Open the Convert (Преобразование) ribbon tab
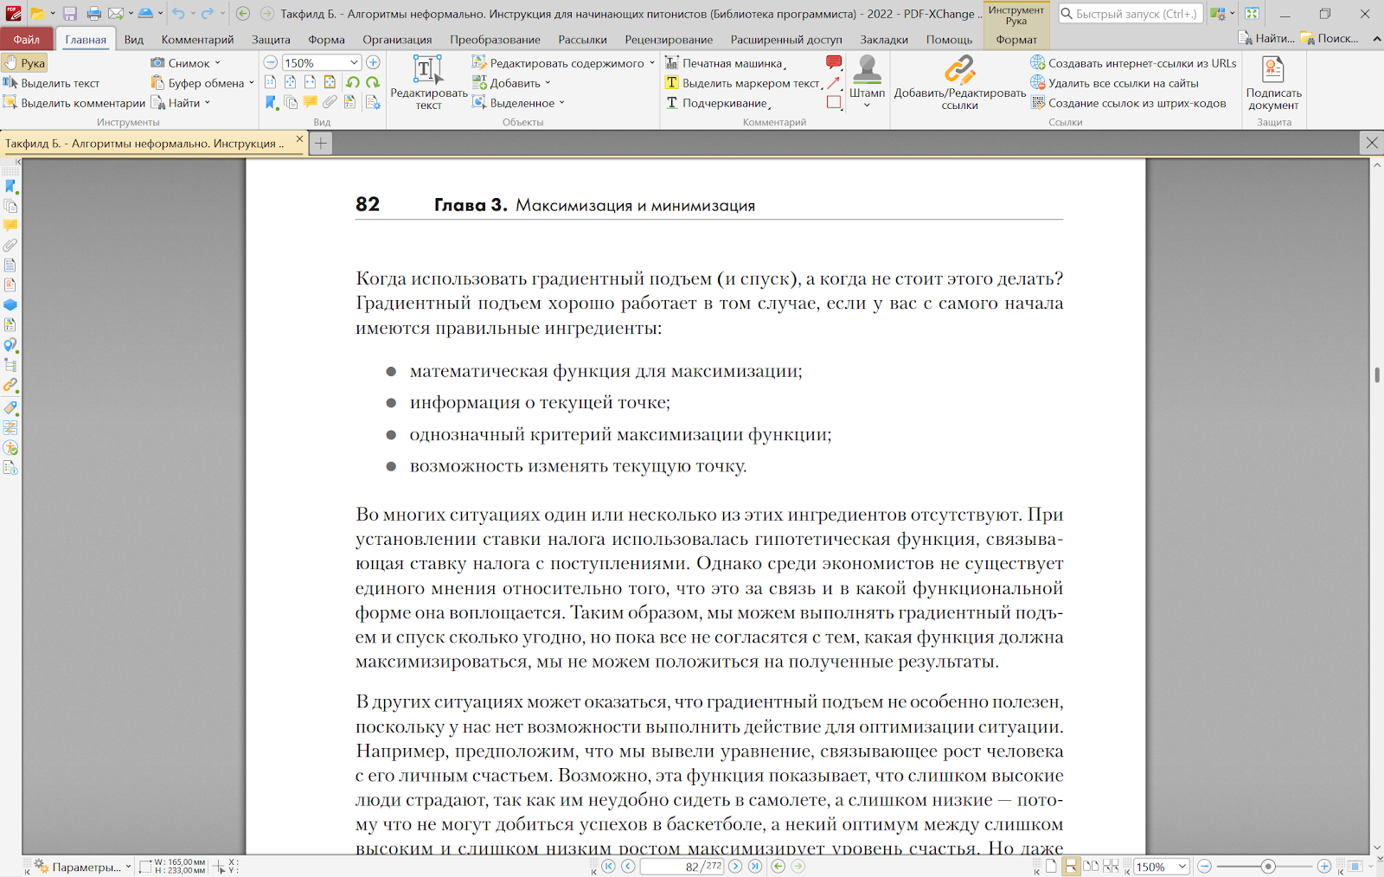 [x=495, y=39]
